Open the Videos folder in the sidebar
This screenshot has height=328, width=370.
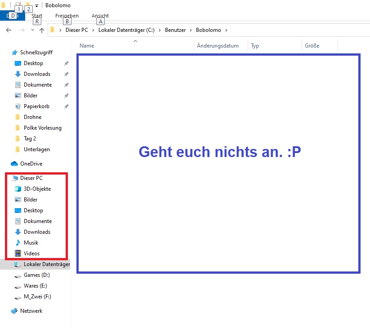[x=31, y=254]
